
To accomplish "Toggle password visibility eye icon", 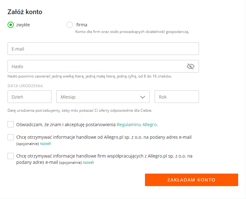I will click(x=190, y=66).
